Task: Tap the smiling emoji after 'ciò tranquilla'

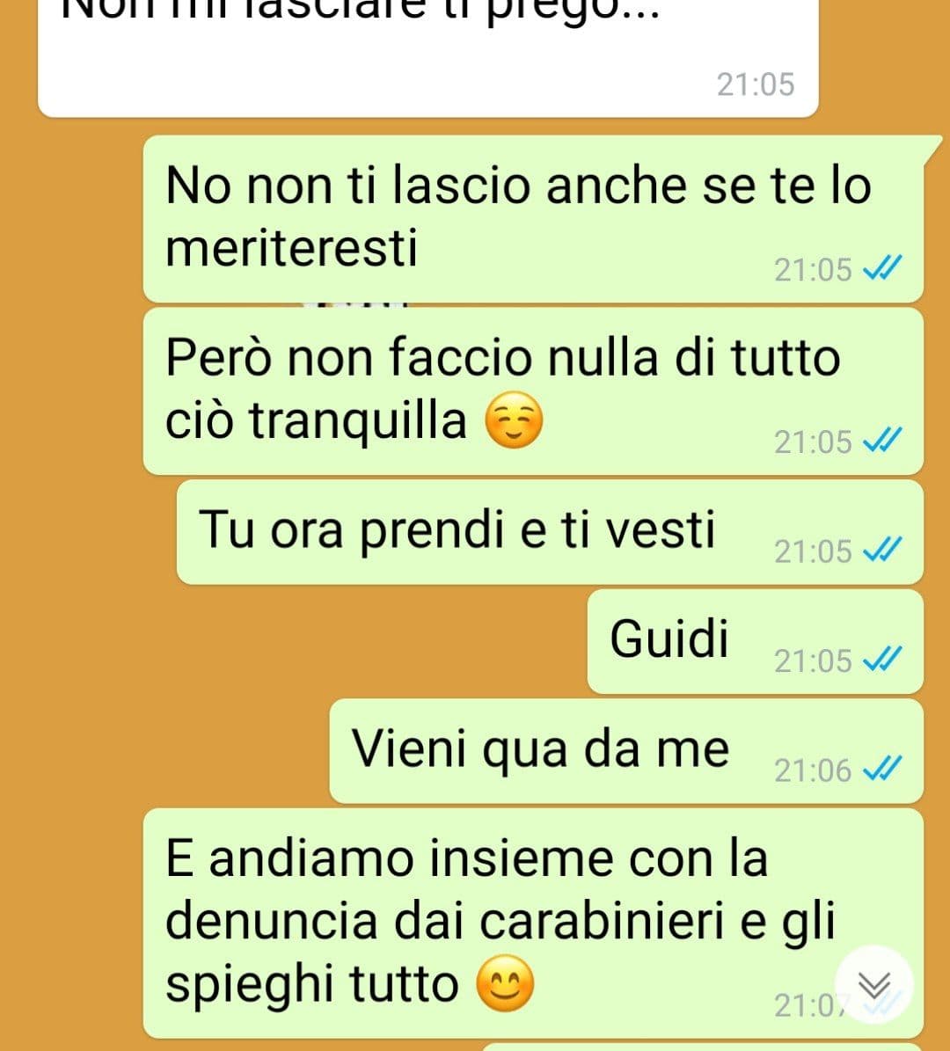Action: (514, 421)
